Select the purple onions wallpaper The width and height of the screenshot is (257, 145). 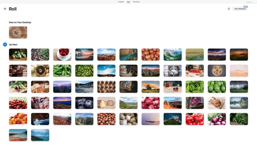[x=217, y=119]
